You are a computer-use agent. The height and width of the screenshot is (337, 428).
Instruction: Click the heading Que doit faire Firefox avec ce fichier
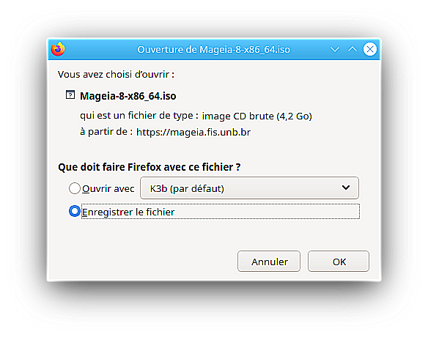pyautogui.click(x=150, y=167)
